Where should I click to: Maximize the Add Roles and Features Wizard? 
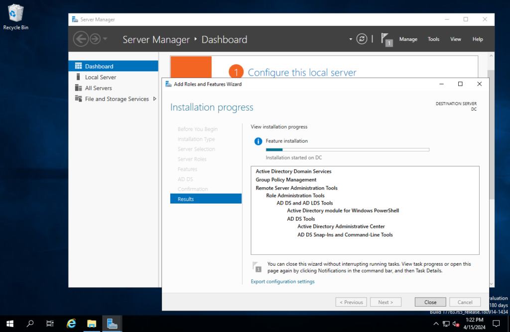pyautogui.click(x=460, y=84)
